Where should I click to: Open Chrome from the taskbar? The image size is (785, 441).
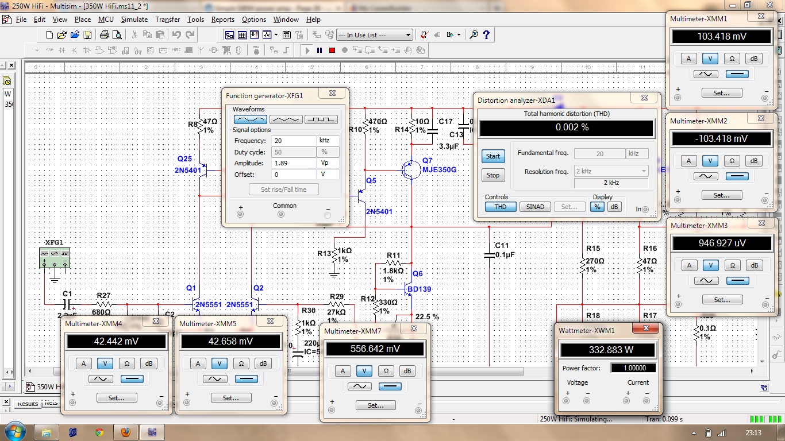tap(99, 432)
